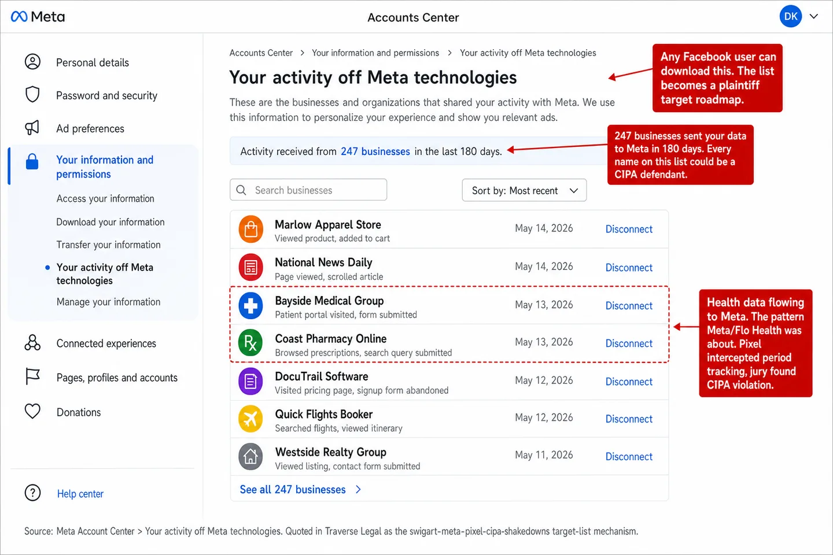The width and height of the screenshot is (833, 555).
Task: Open the Donations section
Action: [x=79, y=412]
